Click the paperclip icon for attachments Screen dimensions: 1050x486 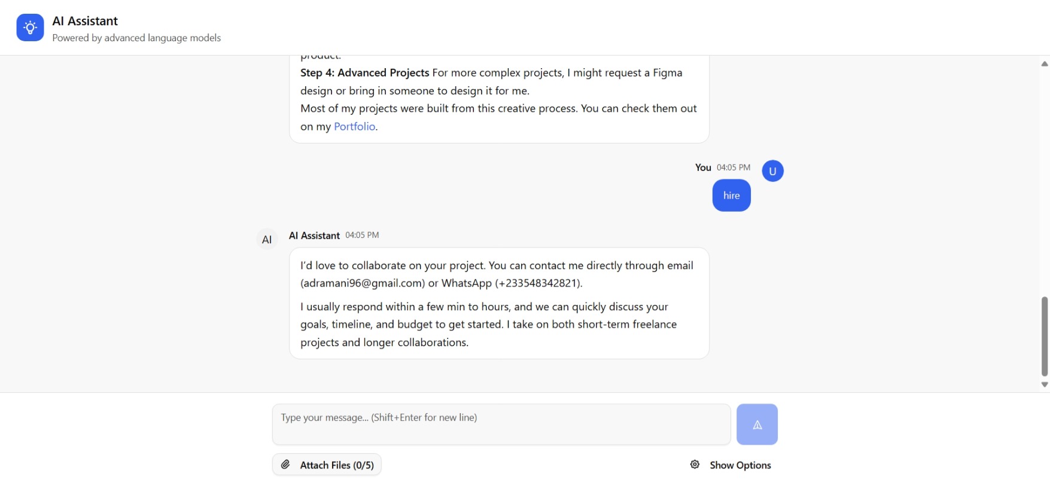(286, 464)
